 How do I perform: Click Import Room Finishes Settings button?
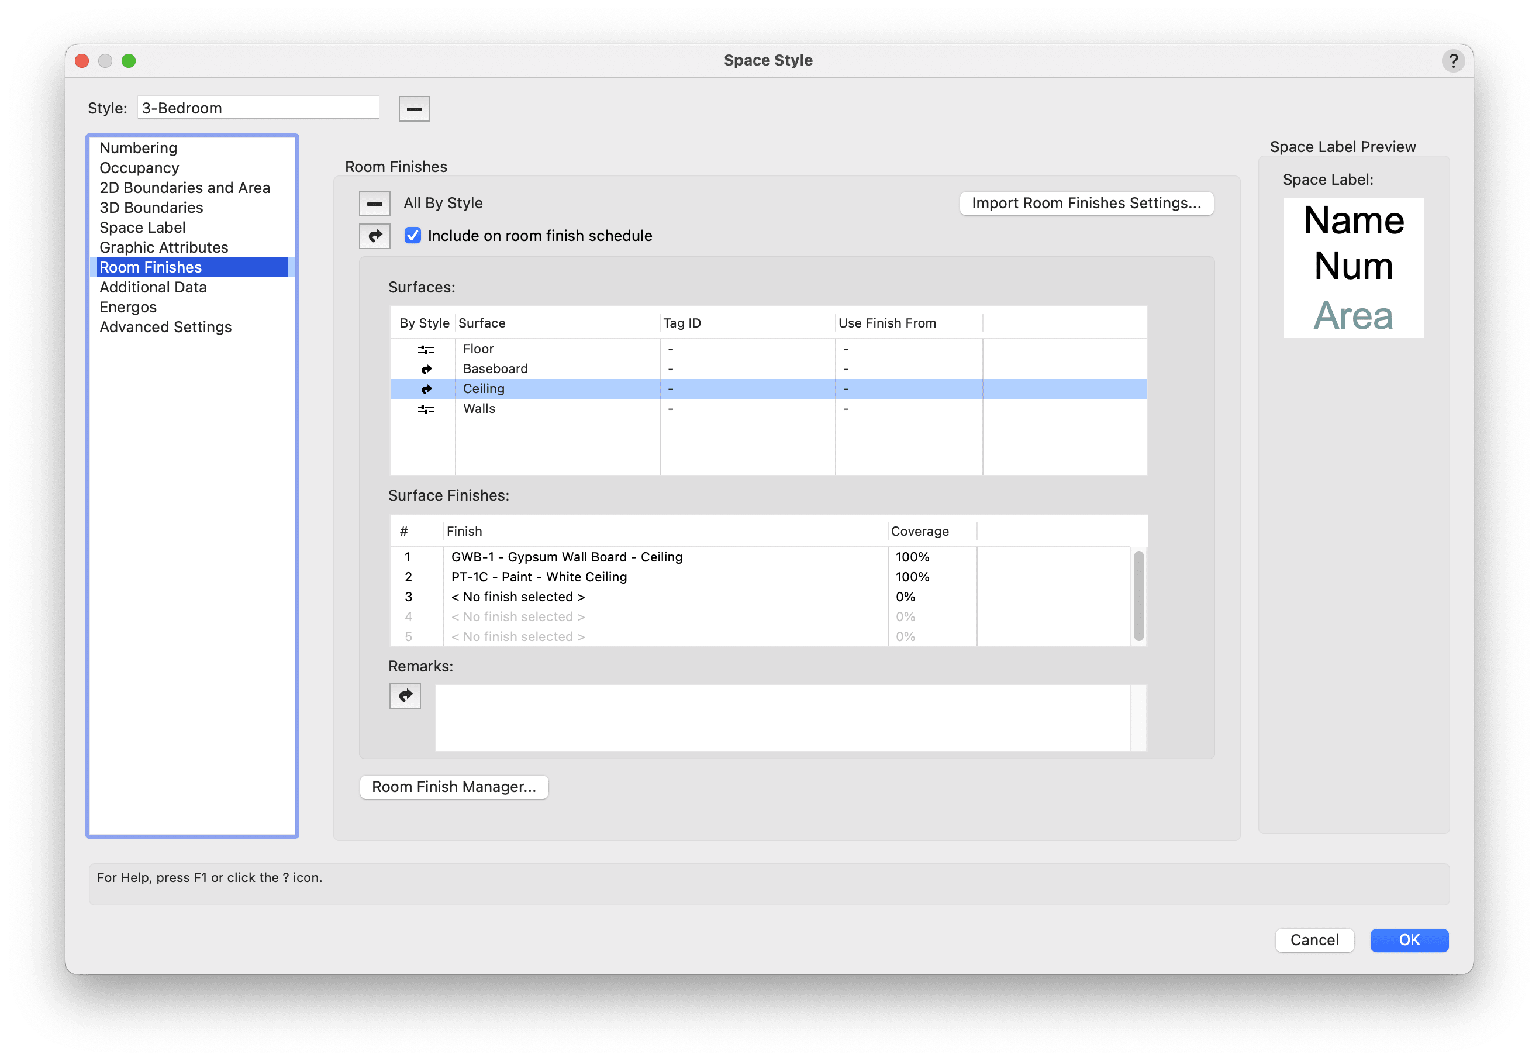pyautogui.click(x=1086, y=204)
